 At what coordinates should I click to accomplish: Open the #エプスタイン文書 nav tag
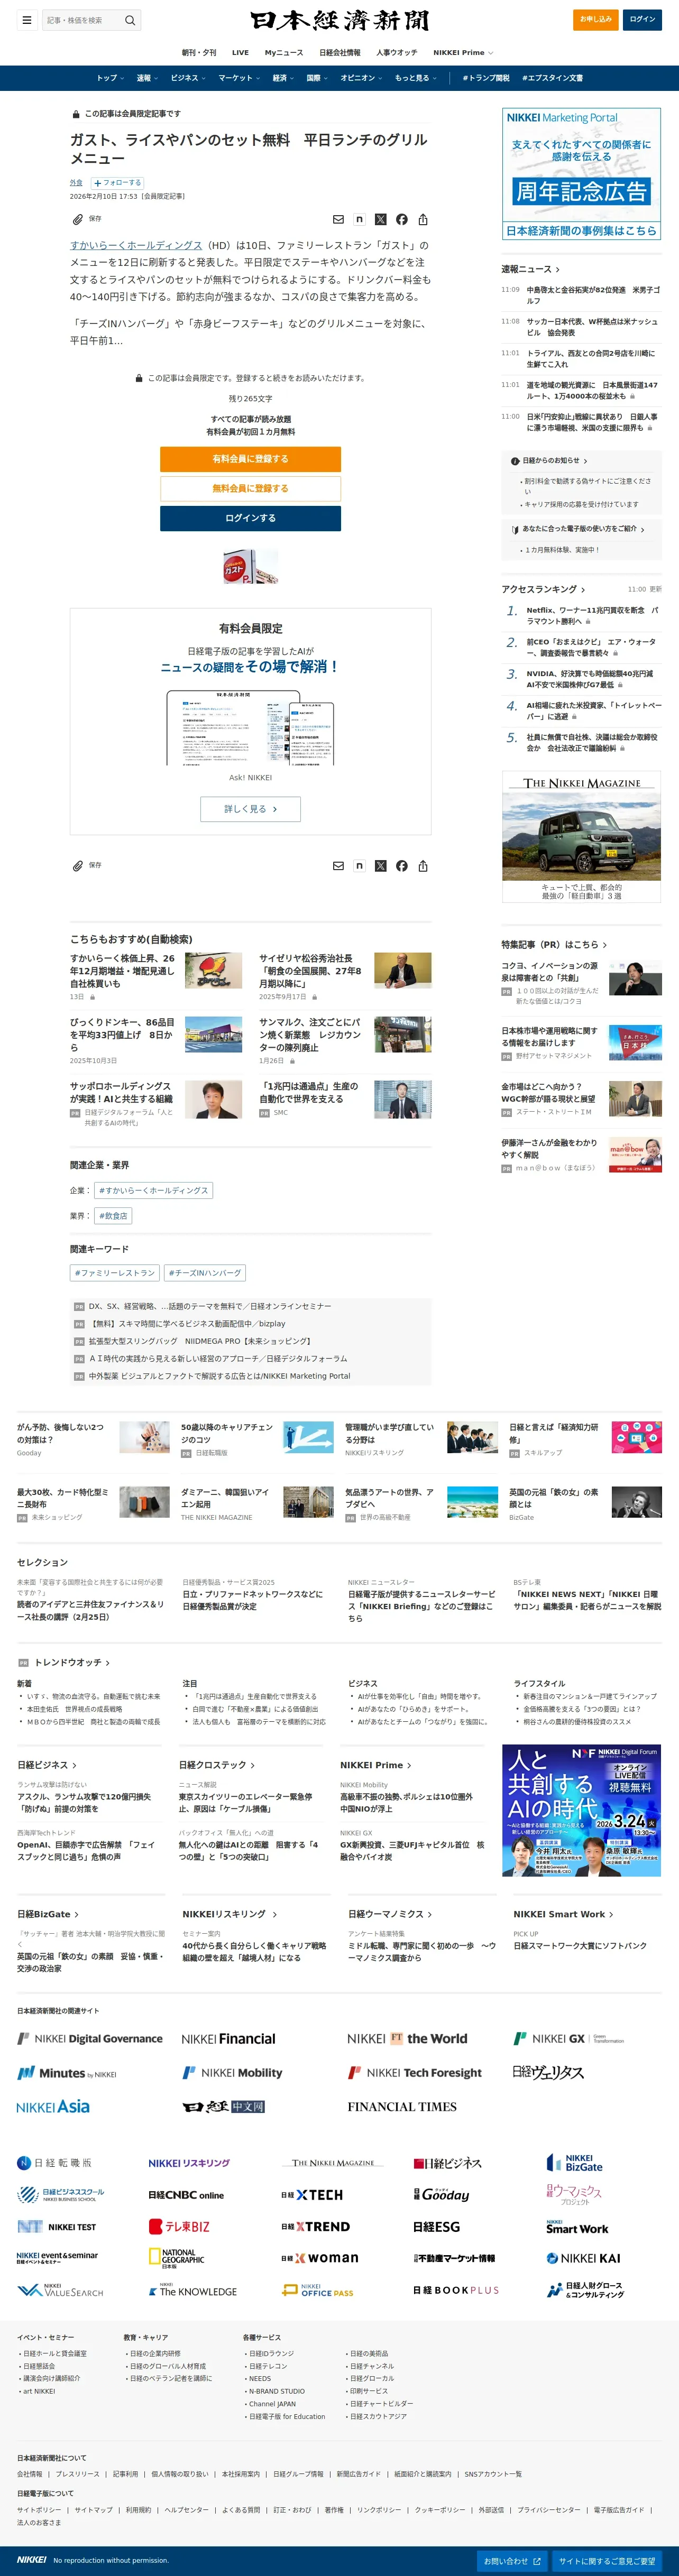pyautogui.click(x=552, y=78)
